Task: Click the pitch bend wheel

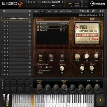Action: point(4,100)
